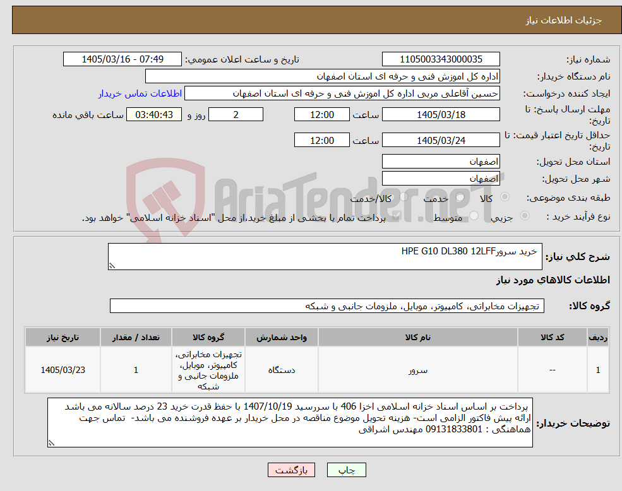Click the ردیف column header
Viewport: 622px width, 491px height.
tap(598, 337)
